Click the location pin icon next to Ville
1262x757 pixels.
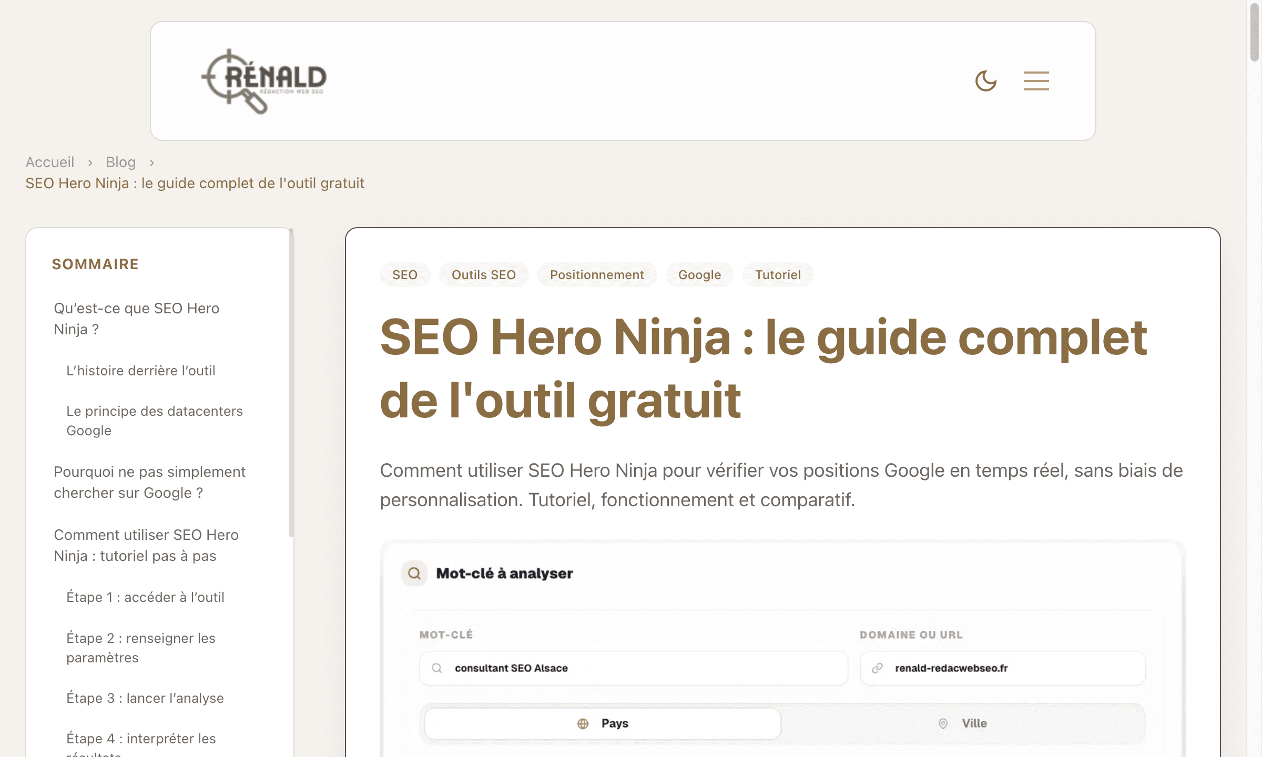943,723
